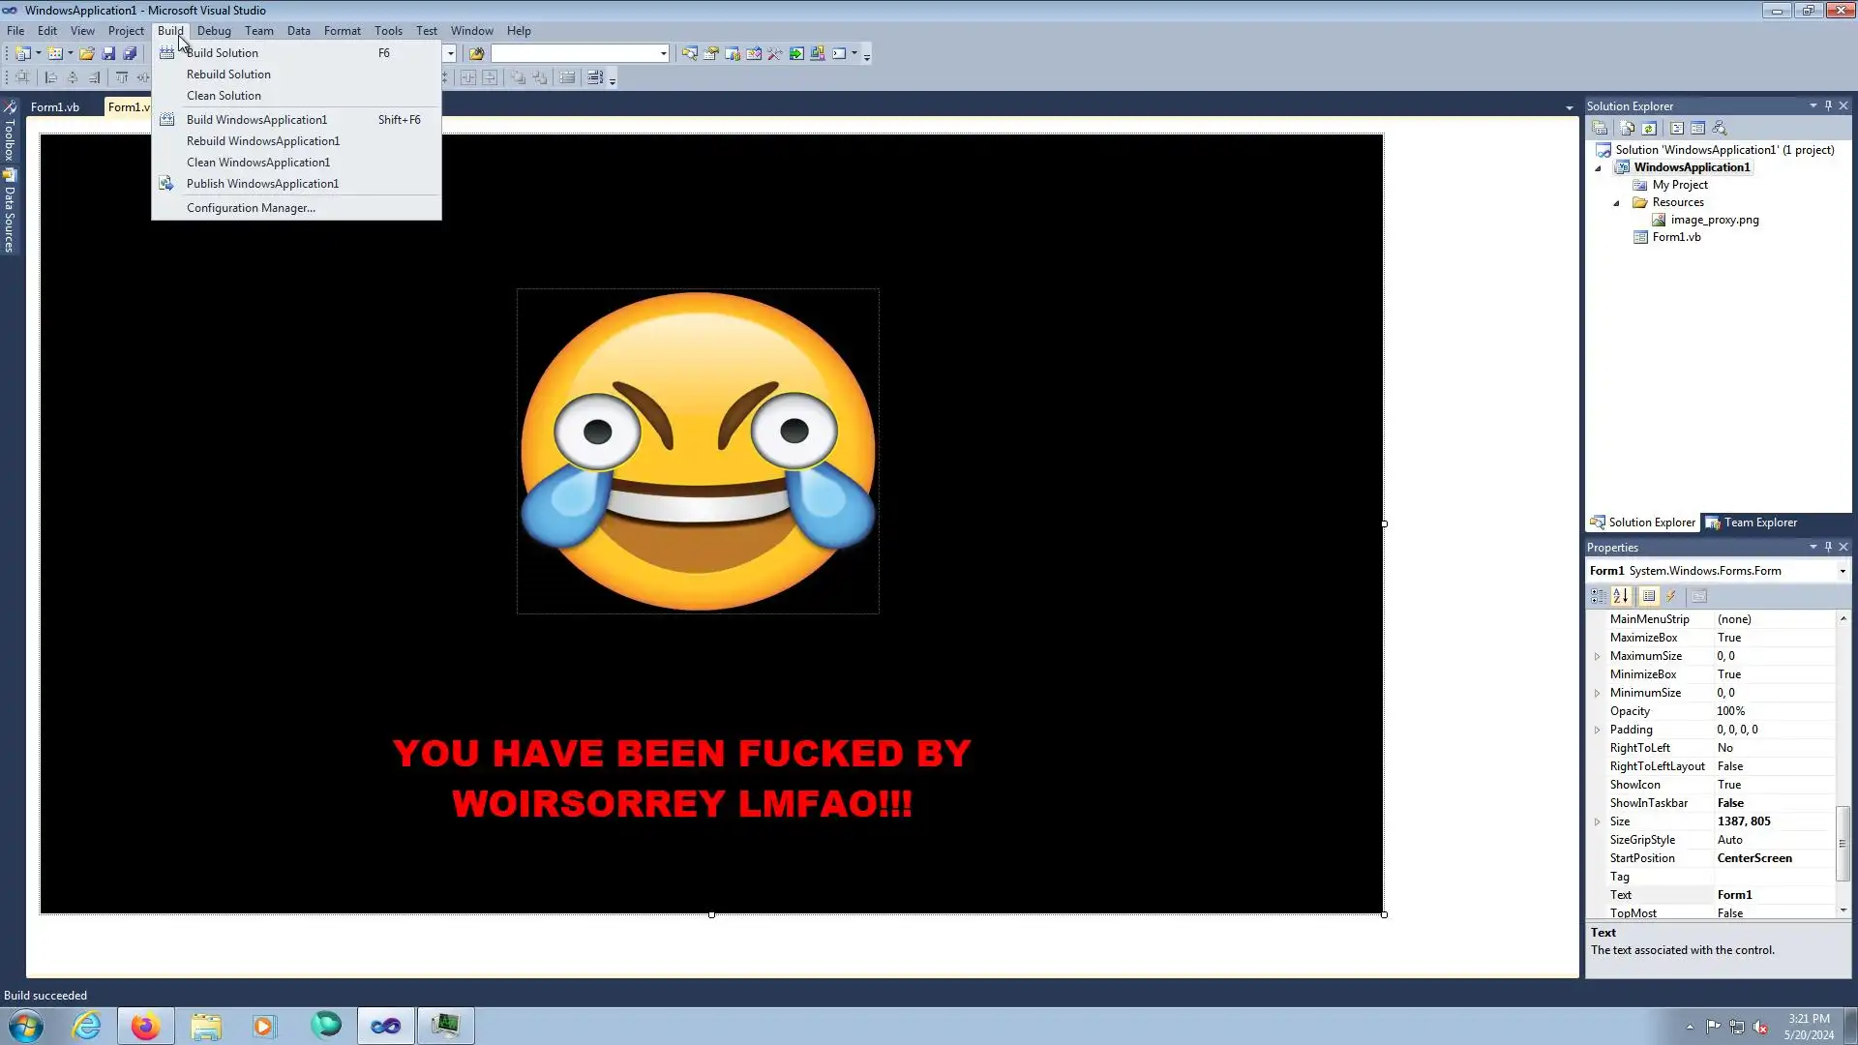Switch to the Team Explorer tab
This screenshot has width=1858, height=1045.
point(1752,522)
